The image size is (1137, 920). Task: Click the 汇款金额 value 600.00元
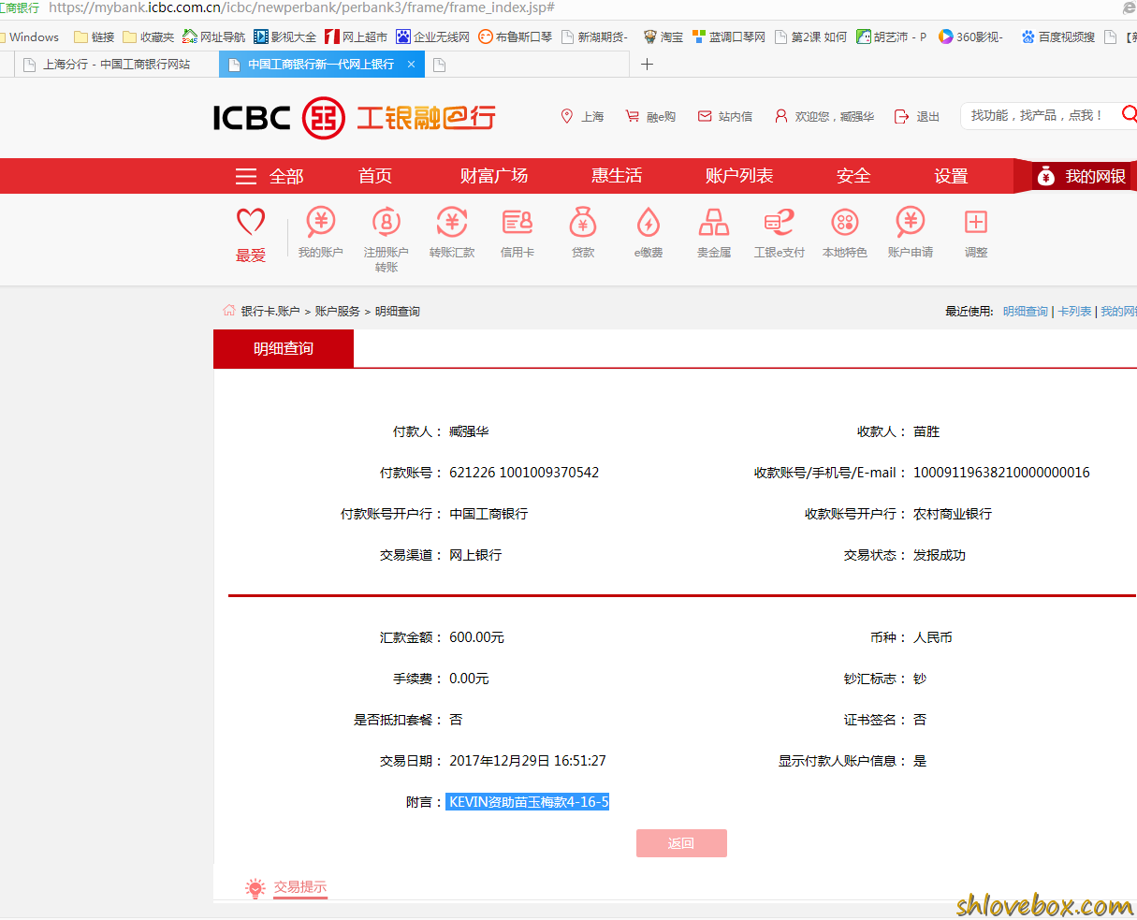pyautogui.click(x=476, y=637)
